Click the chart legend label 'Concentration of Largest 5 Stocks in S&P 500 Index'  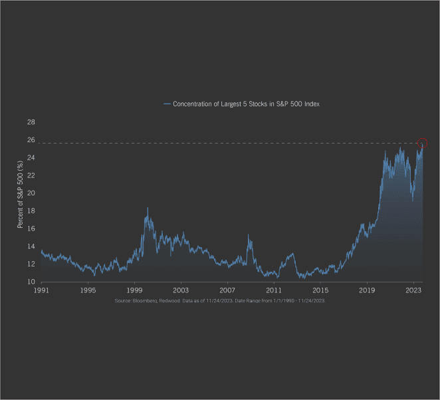pos(246,104)
